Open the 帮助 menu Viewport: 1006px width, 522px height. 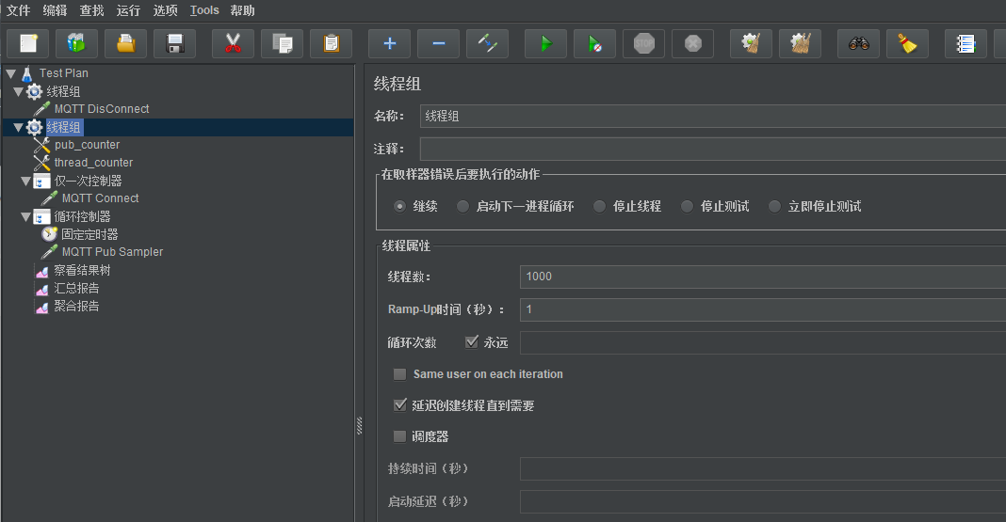coord(242,10)
